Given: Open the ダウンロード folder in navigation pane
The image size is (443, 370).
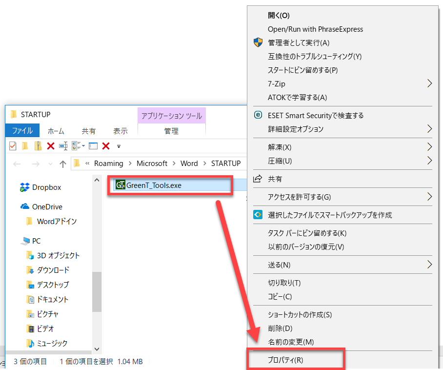Looking at the screenshot, I should point(53,270).
